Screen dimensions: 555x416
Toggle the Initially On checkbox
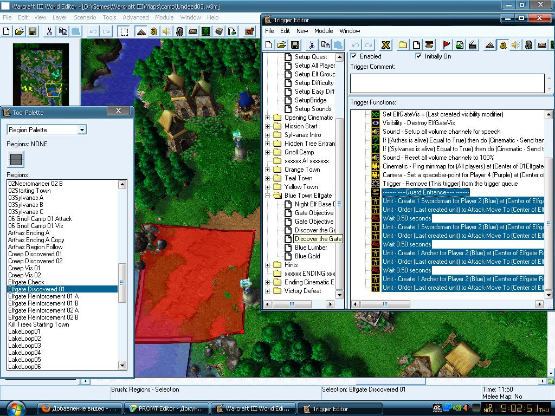point(418,56)
